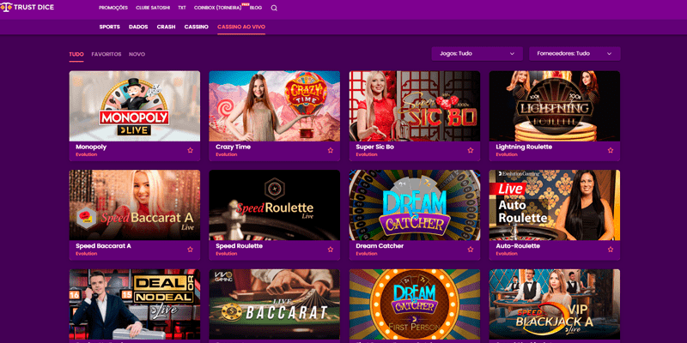Image resolution: width=687 pixels, height=343 pixels.
Task: Click the Super Sic Bo title text
Action: pos(375,147)
